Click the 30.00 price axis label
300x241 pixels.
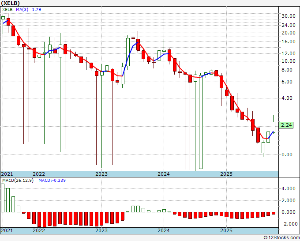pyautogui.click(x=289, y=16)
